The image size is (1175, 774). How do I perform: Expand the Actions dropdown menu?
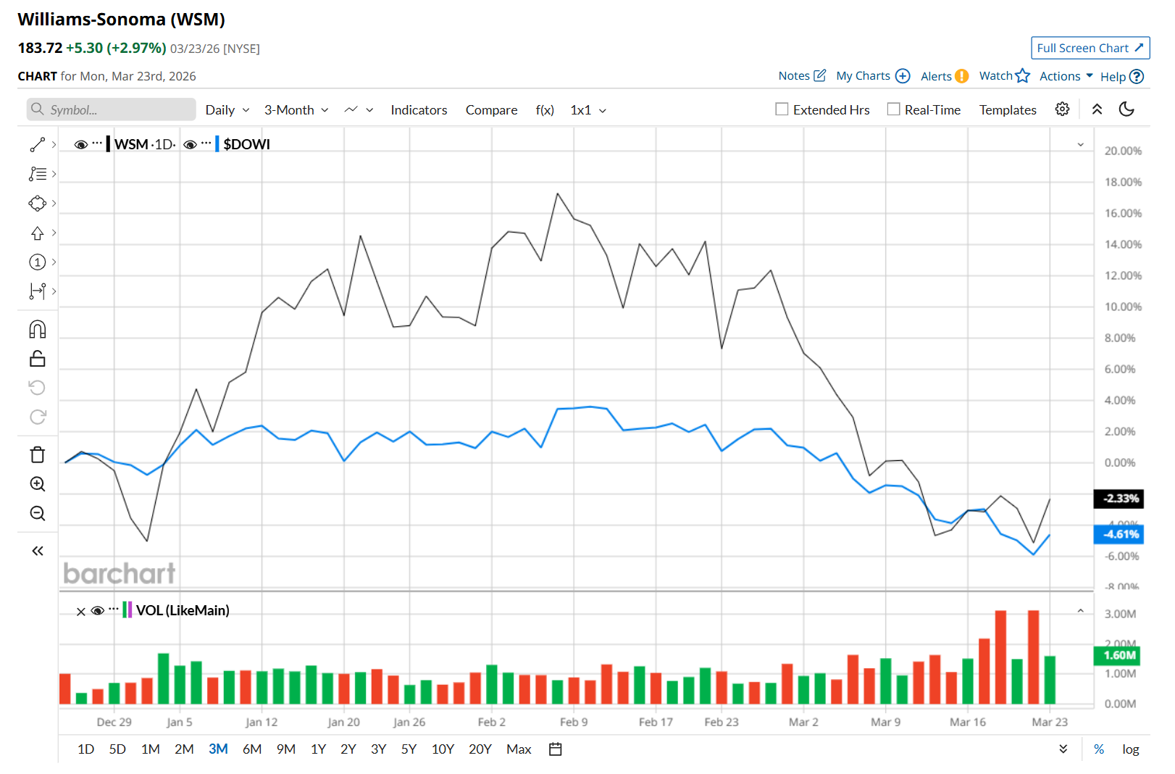click(x=1066, y=76)
